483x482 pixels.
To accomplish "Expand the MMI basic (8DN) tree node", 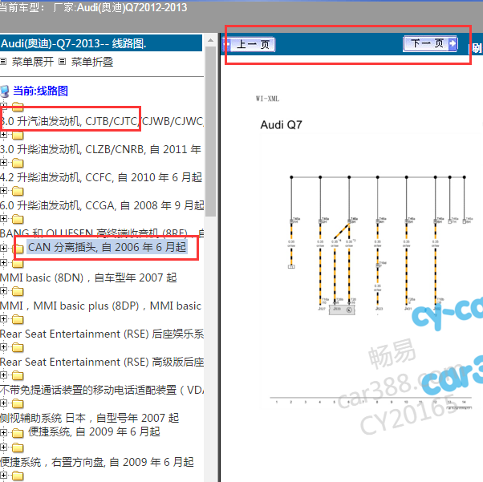I will (x=3, y=262).
